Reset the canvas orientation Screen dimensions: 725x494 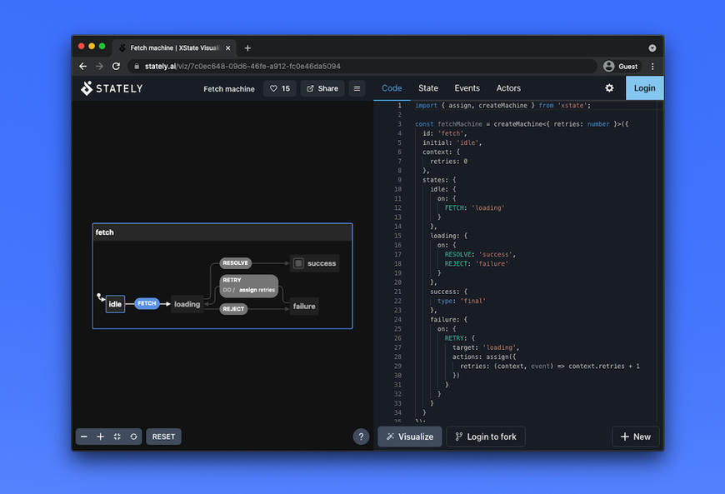133,437
